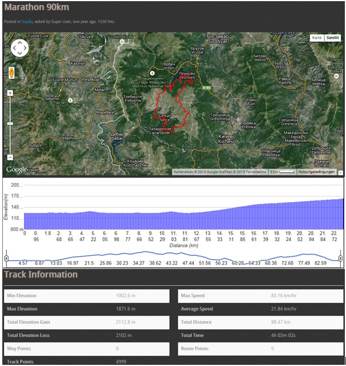This screenshot has width=346, height=366.
Task: Pan the map right with the arrow
Action: [x=25, y=48]
